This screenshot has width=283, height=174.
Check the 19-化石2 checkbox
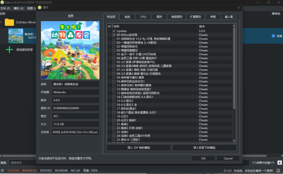coord(114,116)
